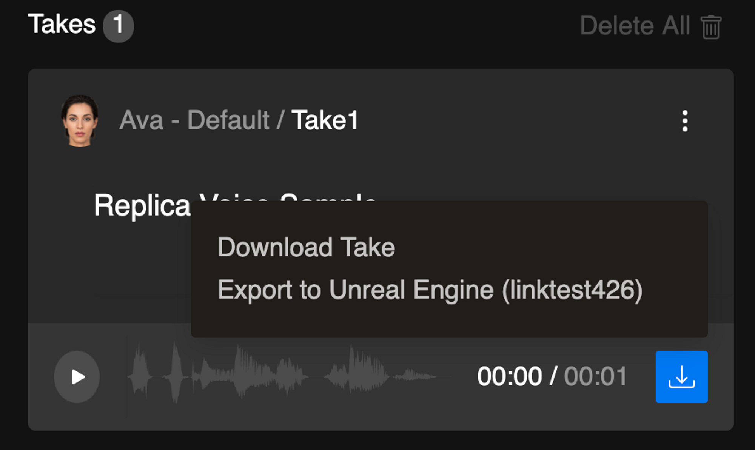Click Ava's avatar portrait
The width and height of the screenshot is (755, 450).
pyautogui.click(x=80, y=120)
